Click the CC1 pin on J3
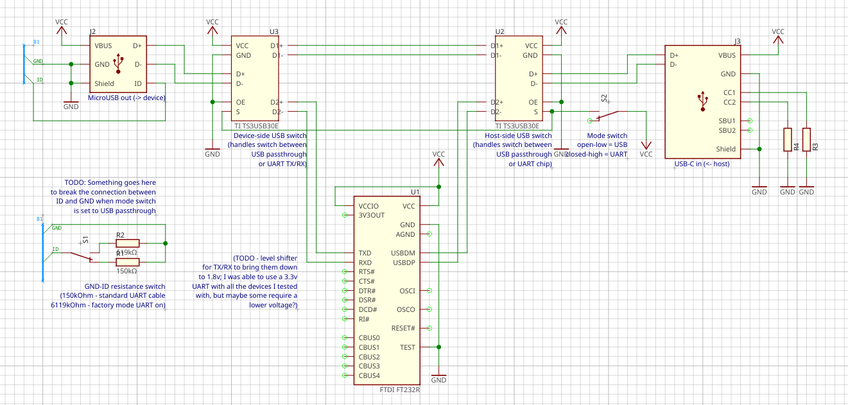This screenshot has width=848, height=405. [x=729, y=92]
